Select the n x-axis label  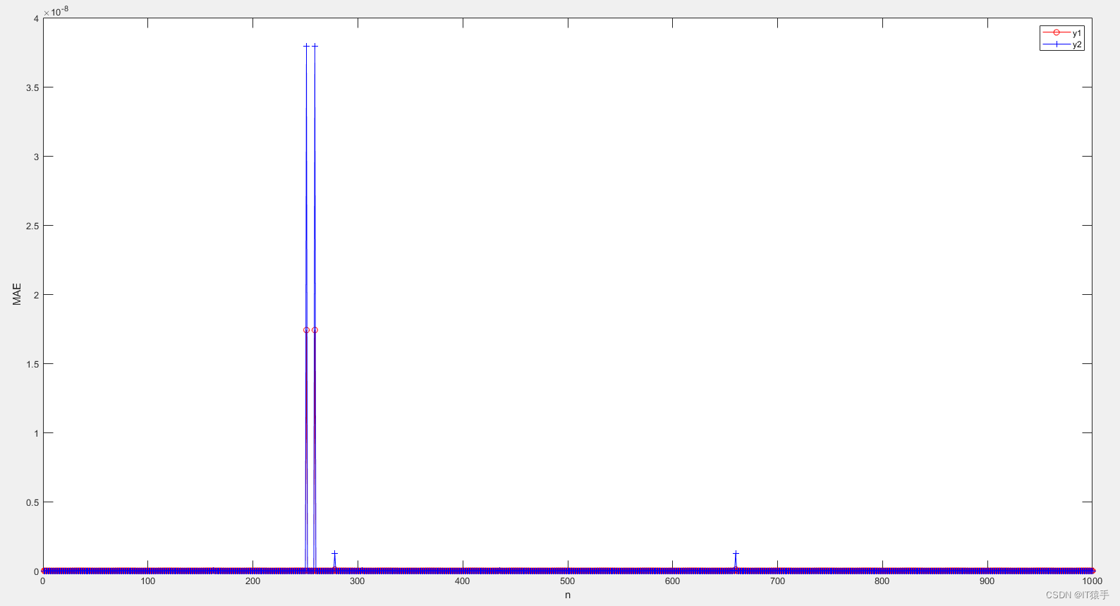[568, 595]
